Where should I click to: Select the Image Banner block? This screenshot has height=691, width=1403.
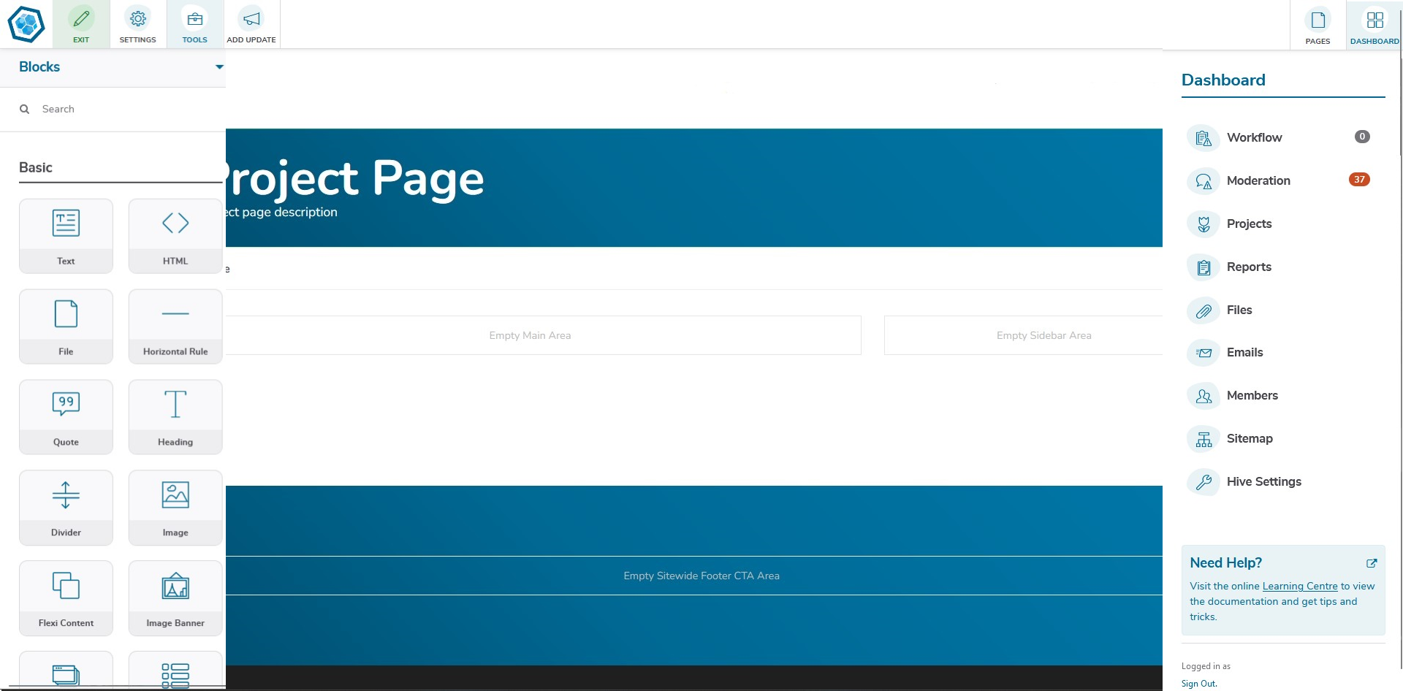(175, 598)
